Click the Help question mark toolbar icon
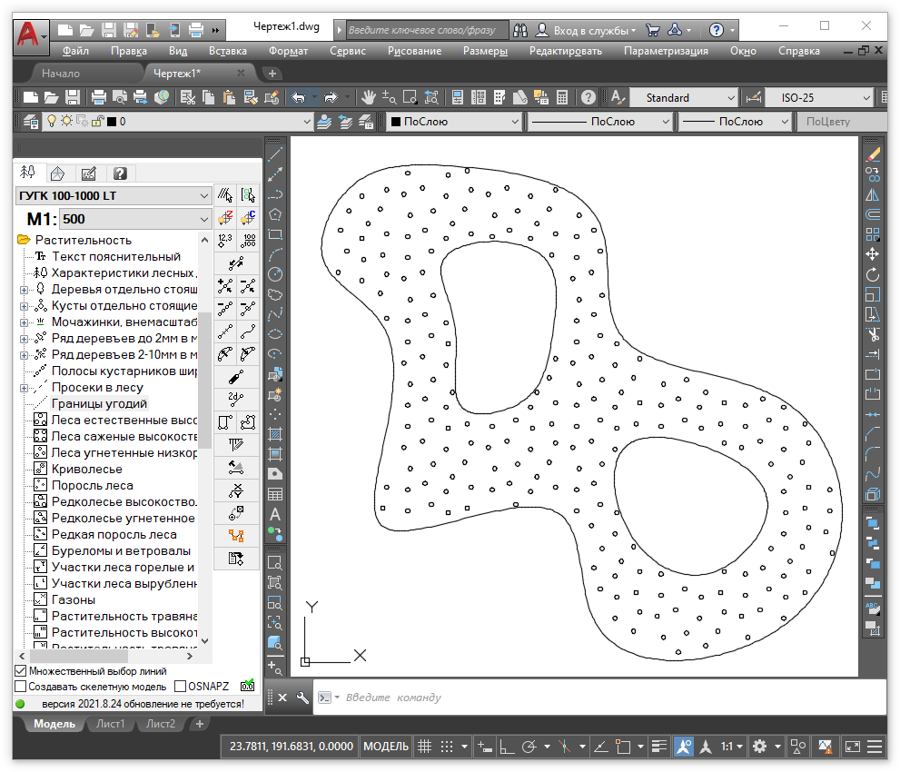The height and width of the screenshot is (772, 900). (x=588, y=97)
